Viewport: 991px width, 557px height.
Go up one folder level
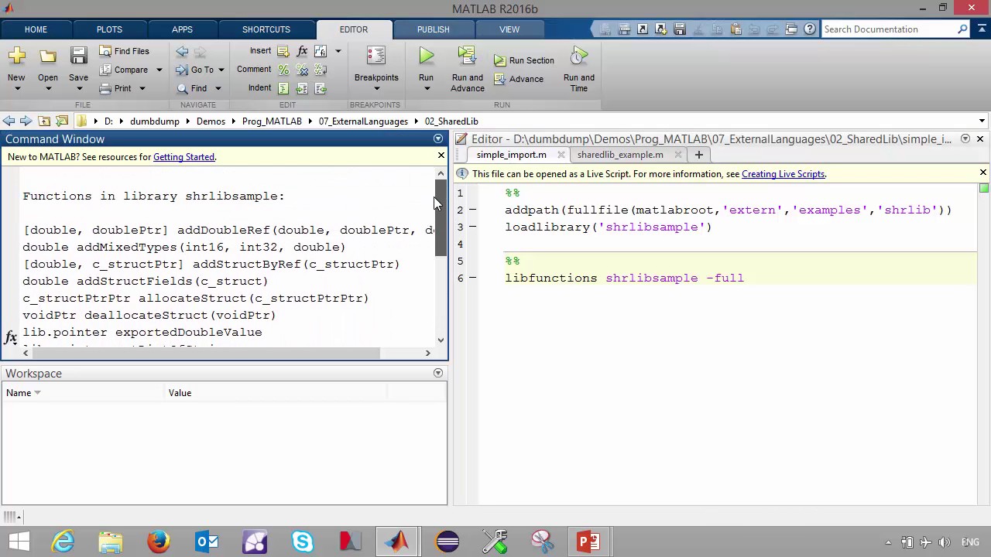click(44, 121)
